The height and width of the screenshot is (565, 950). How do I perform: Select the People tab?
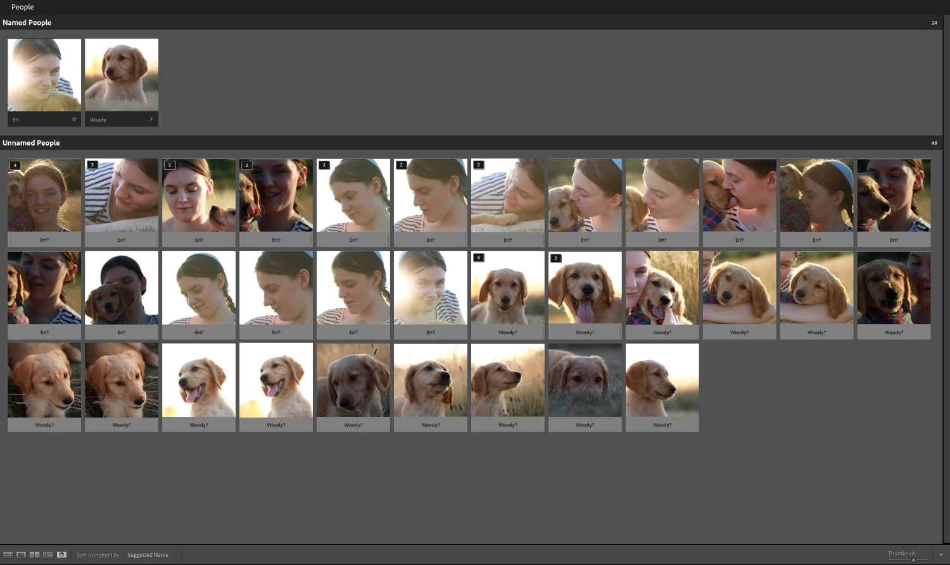point(22,7)
